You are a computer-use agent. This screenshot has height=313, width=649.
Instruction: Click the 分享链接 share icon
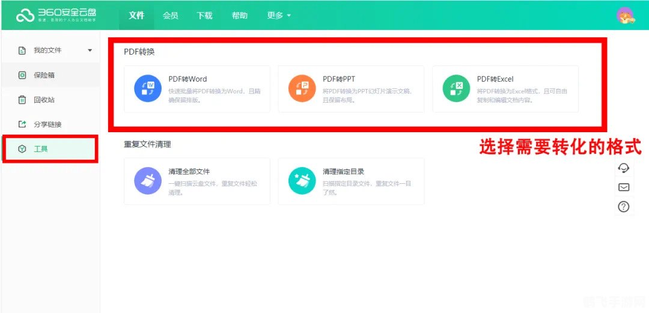[x=22, y=124]
